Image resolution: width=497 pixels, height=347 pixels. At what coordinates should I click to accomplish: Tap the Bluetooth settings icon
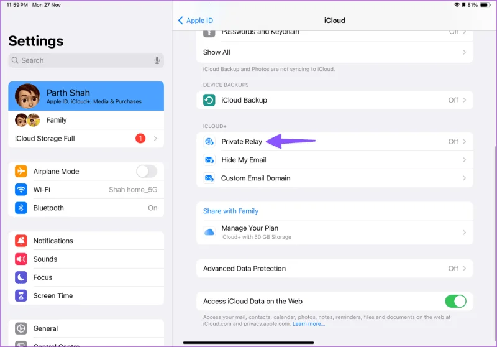coord(21,208)
